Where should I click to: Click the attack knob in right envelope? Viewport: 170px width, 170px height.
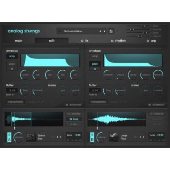[x=120, y=75]
